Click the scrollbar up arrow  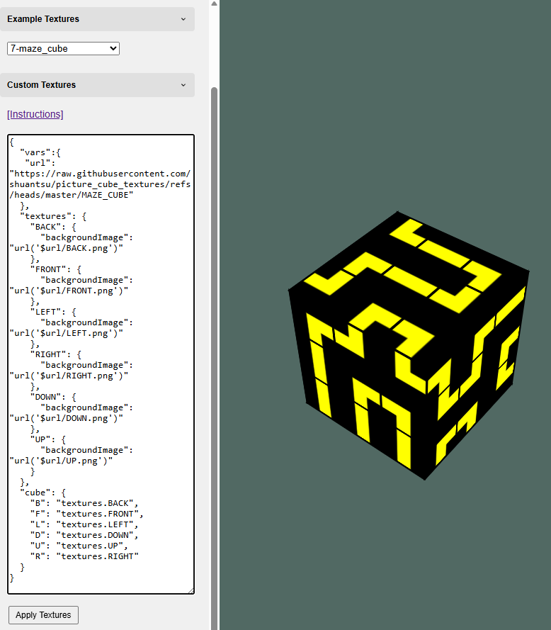tap(214, 4)
